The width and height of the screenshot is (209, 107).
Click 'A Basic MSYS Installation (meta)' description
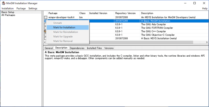[x=159, y=38]
